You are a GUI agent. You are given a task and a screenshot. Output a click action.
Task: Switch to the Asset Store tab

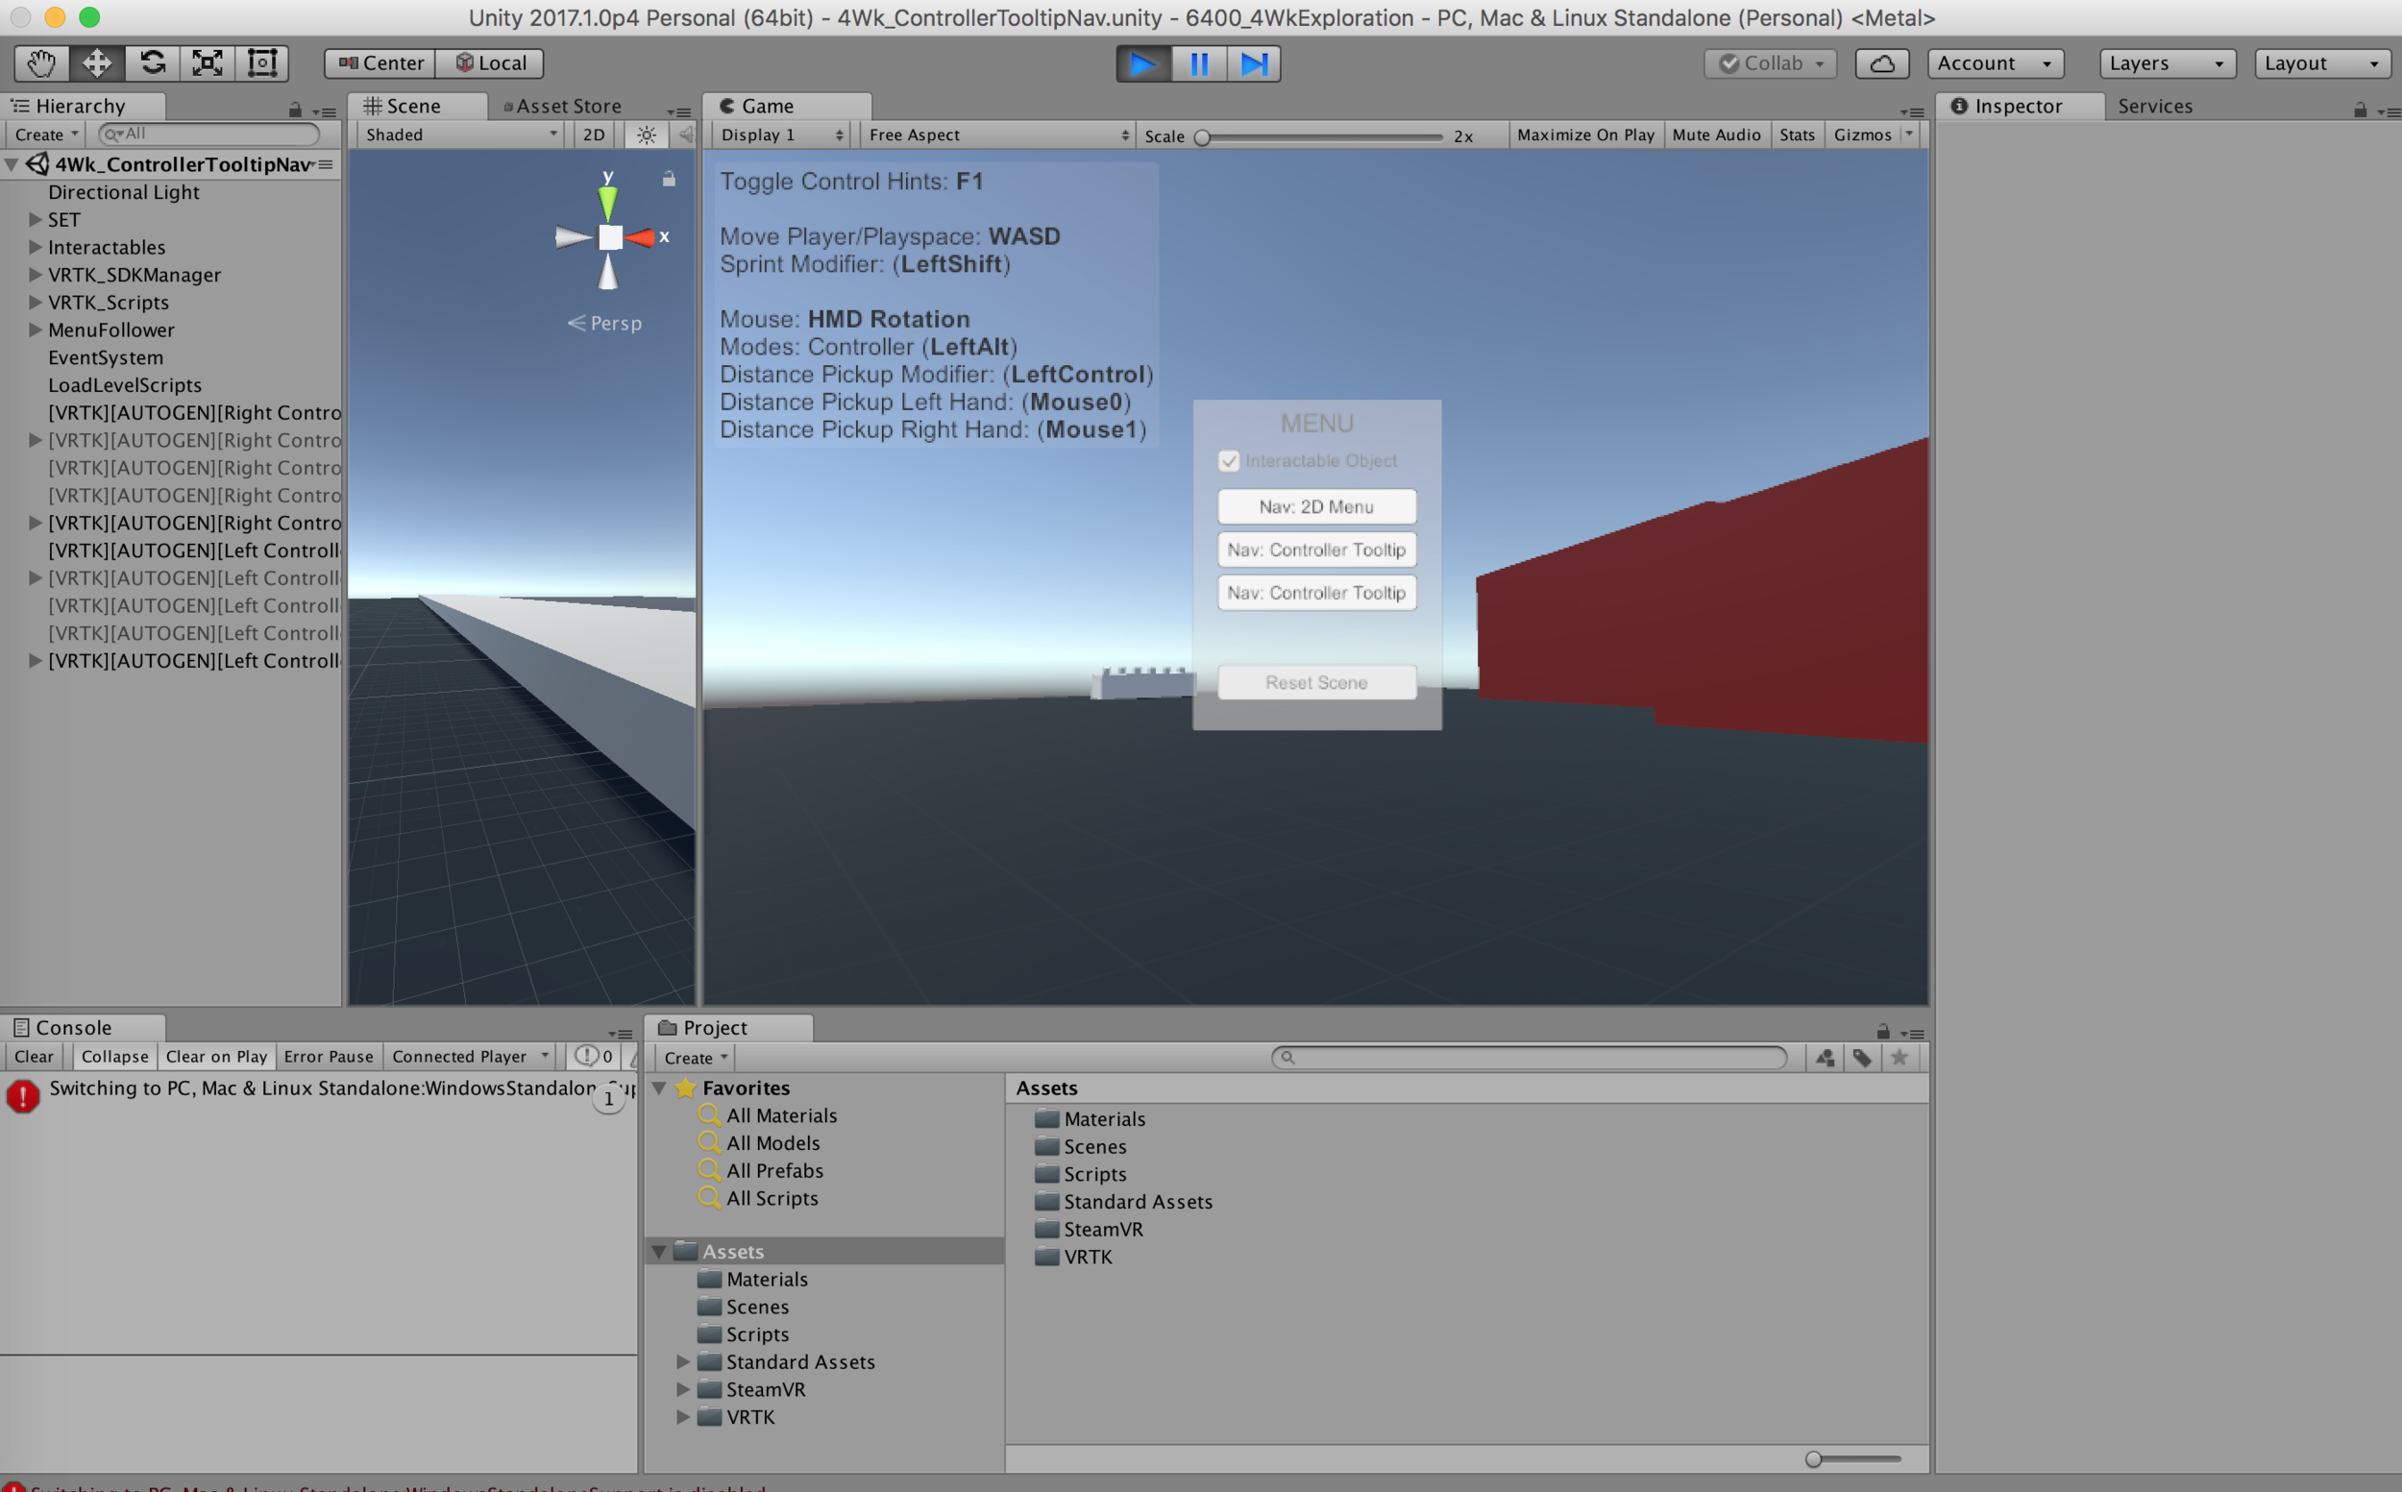[x=563, y=106]
